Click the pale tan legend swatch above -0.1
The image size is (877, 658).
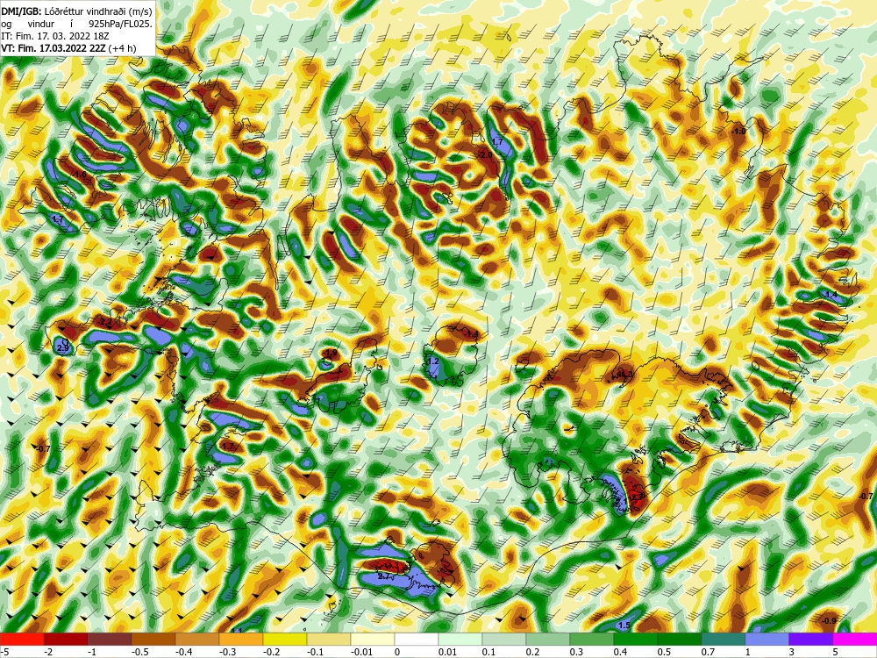click(x=329, y=639)
